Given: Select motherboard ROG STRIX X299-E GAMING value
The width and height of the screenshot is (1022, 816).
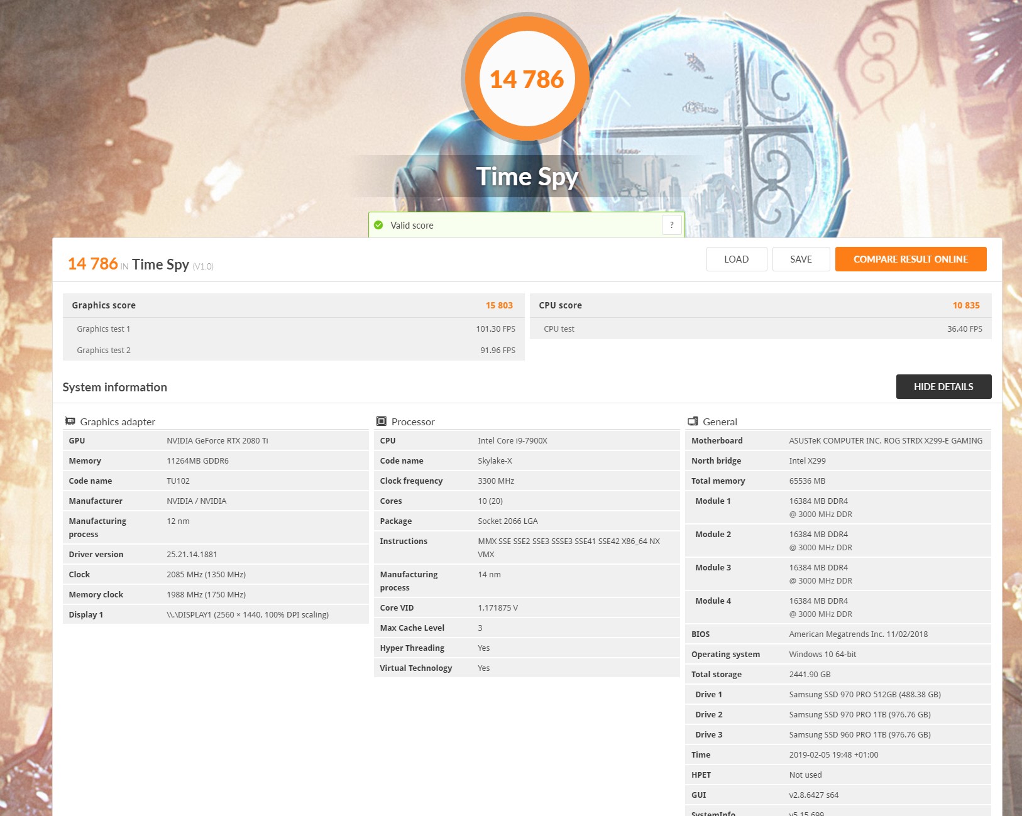Looking at the screenshot, I should 886,441.
